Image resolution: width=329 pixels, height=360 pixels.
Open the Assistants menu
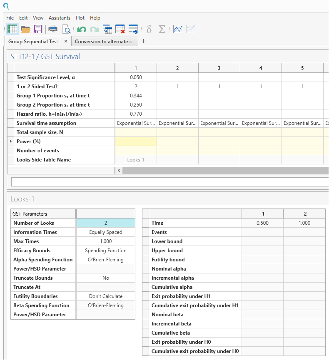click(x=60, y=18)
